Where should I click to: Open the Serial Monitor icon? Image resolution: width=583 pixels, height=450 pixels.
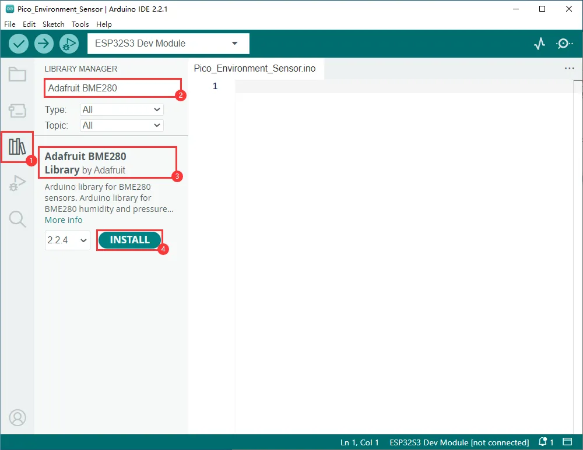(564, 44)
